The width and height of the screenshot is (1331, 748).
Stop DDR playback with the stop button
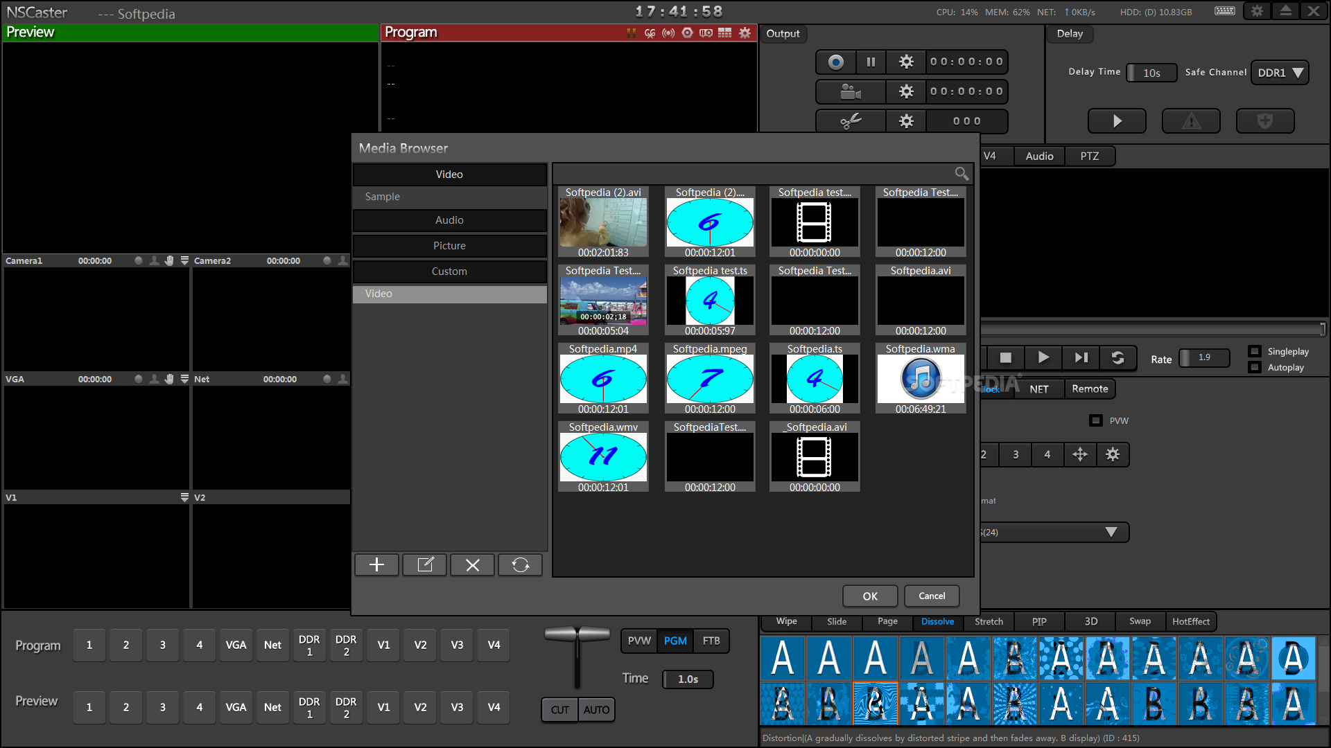point(1006,357)
